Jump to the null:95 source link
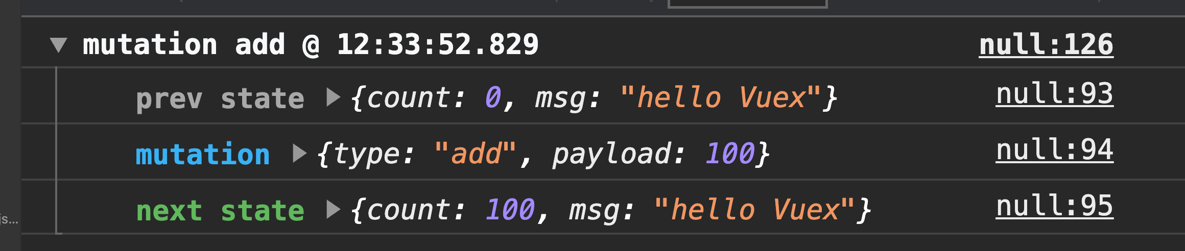The height and width of the screenshot is (251, 1185). [x=1054, y=207]
